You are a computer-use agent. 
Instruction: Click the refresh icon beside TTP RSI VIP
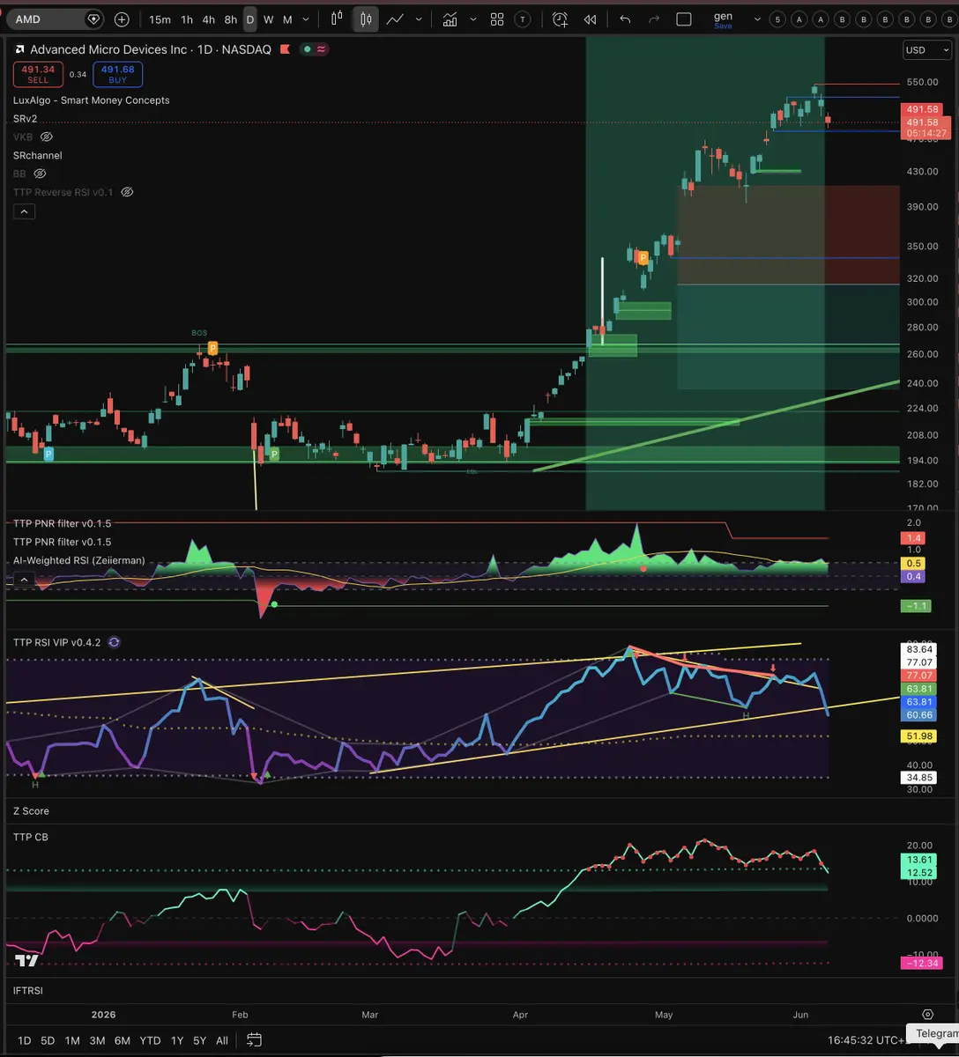(115, 643)
